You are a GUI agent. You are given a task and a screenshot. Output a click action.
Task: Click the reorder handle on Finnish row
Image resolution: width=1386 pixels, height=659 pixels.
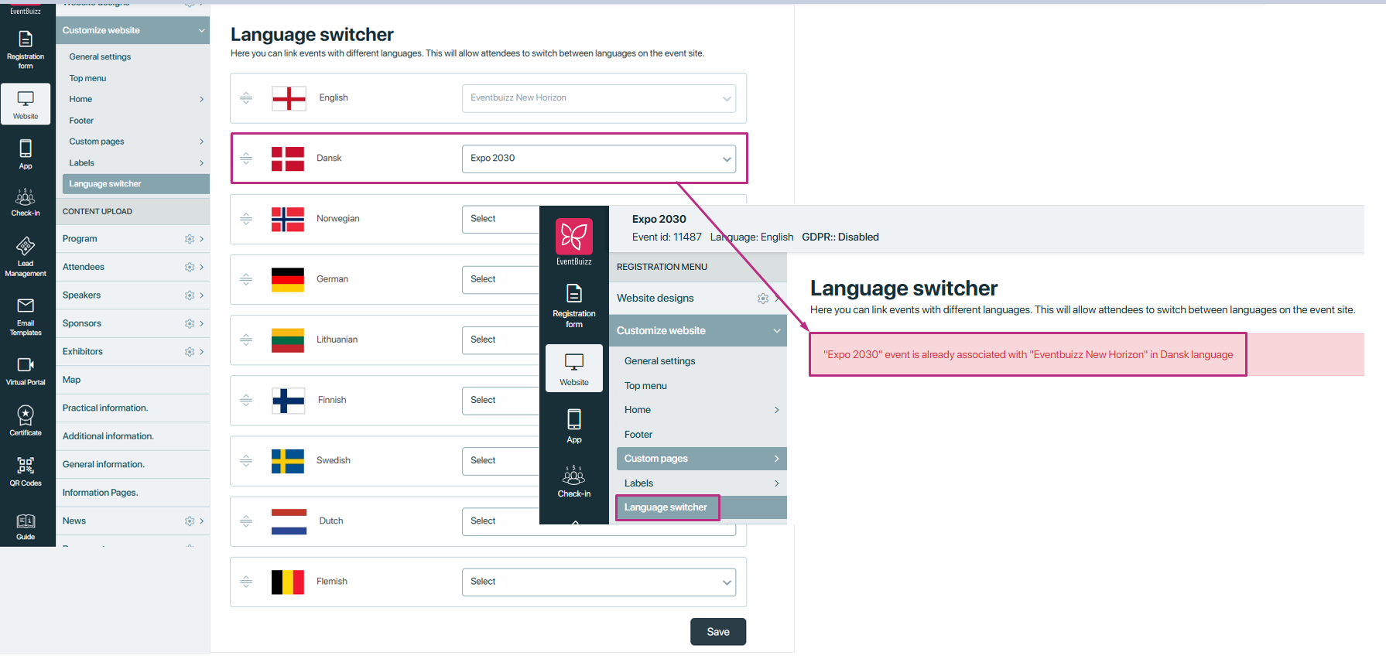246,400
